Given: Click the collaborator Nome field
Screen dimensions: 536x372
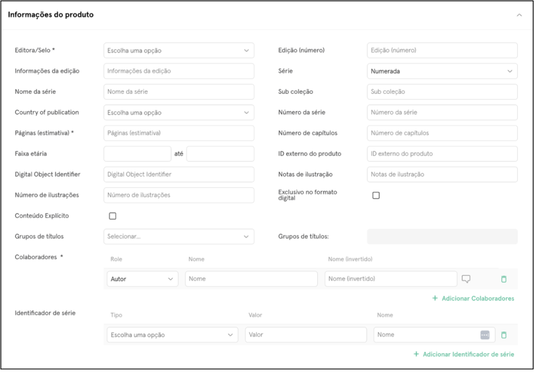Looking at the screenshot, I should click(x=251, y=279).
